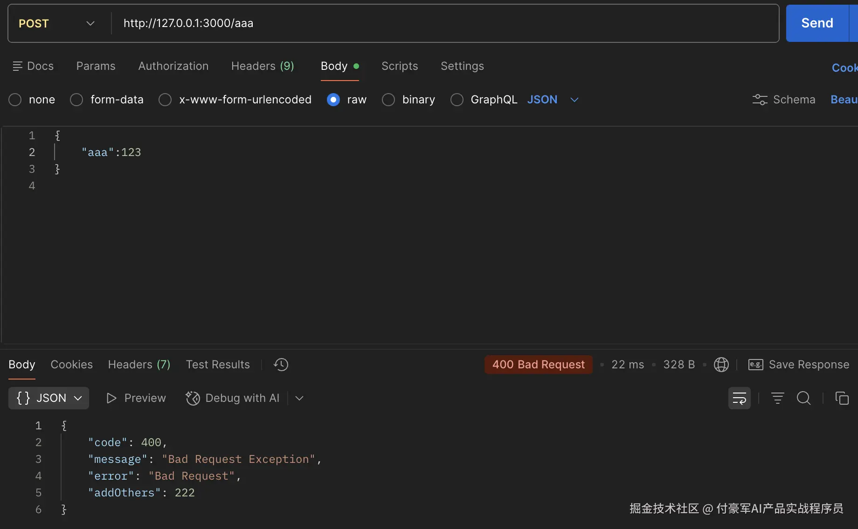Screen dimensions: 858x529
Task: Expand the arrow next to Debug with AI
Action: [299, 398]
